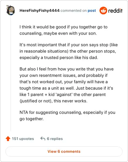The width and height of the screenshot is (128, 162).
Task: Click the reply arrow icon
Action: [x=43, y=138]
